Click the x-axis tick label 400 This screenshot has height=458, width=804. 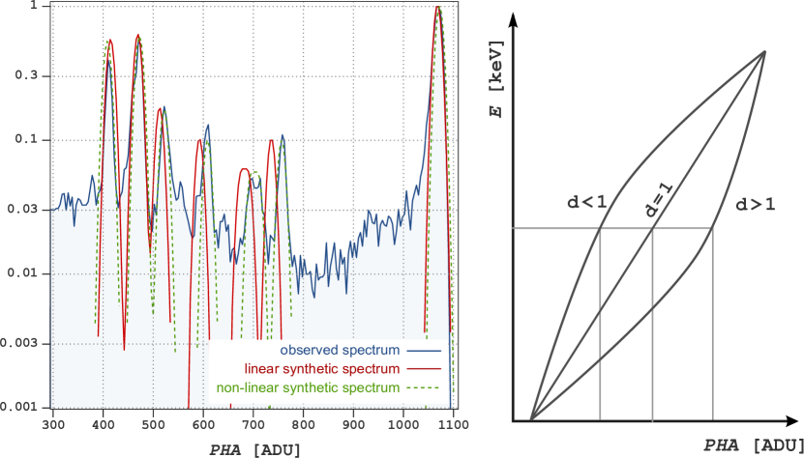click(104, 425)
